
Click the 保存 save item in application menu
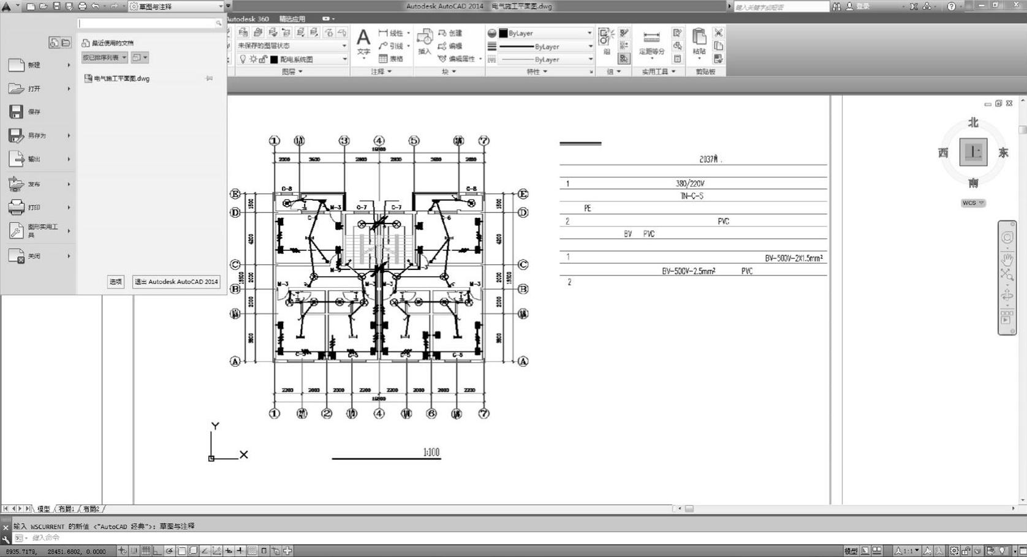click(38, 111)
